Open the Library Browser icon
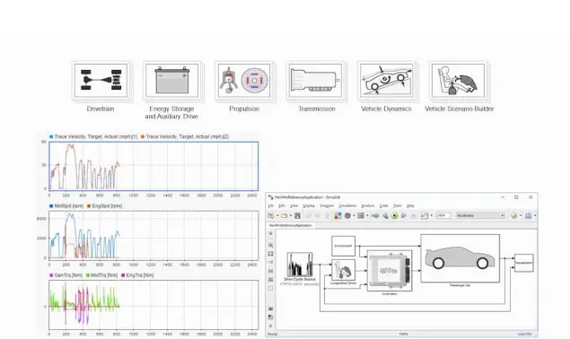This screenshot has height=339, width=570. [x=338, y=215]
